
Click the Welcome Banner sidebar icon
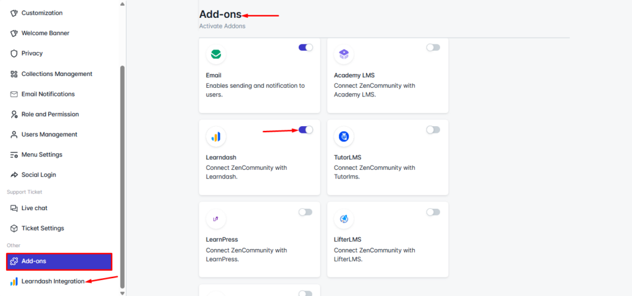[14, 33]
